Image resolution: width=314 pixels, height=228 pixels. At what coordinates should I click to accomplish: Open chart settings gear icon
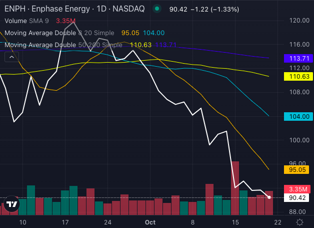299,221
